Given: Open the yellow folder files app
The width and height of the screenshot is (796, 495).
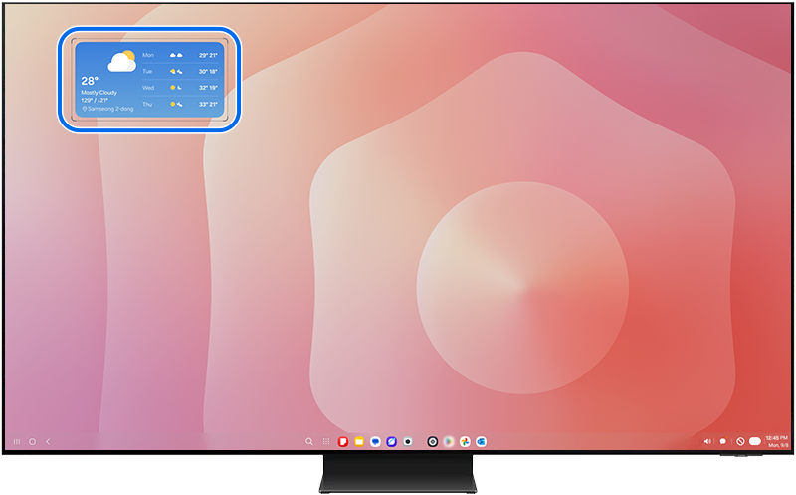Looking at the screenshot, I should click(358, 441).
